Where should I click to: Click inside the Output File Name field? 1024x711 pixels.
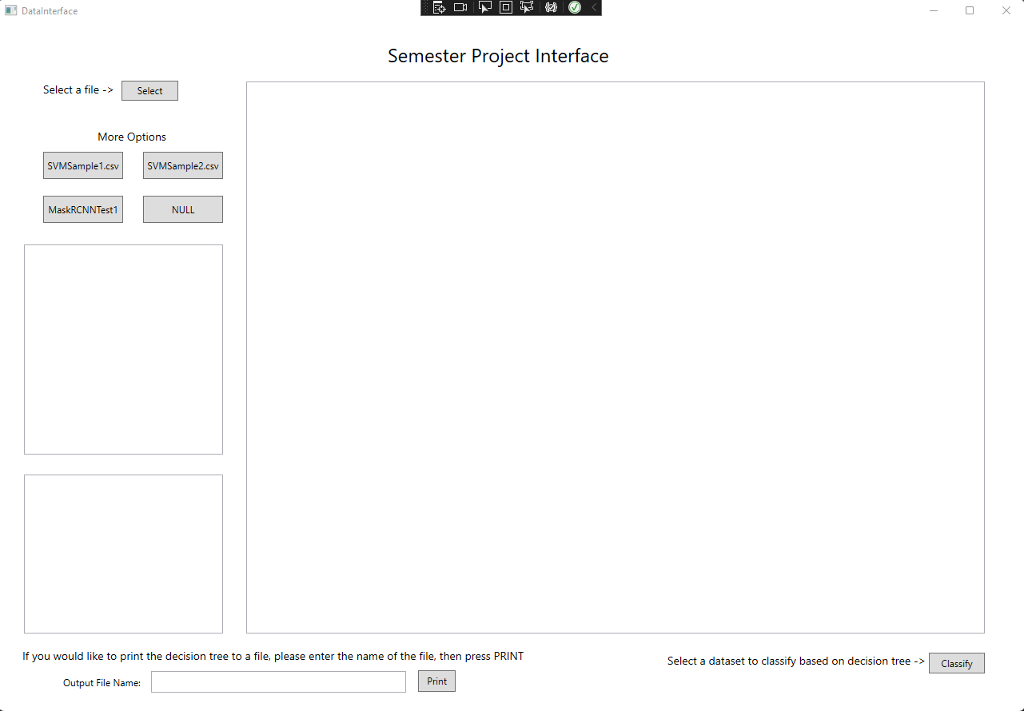277,681
